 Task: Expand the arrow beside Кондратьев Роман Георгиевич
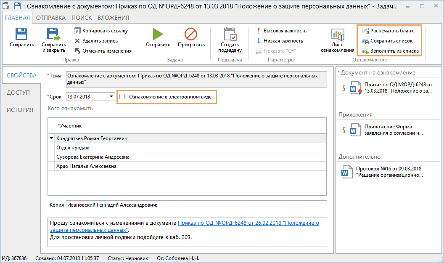(51, 138)
